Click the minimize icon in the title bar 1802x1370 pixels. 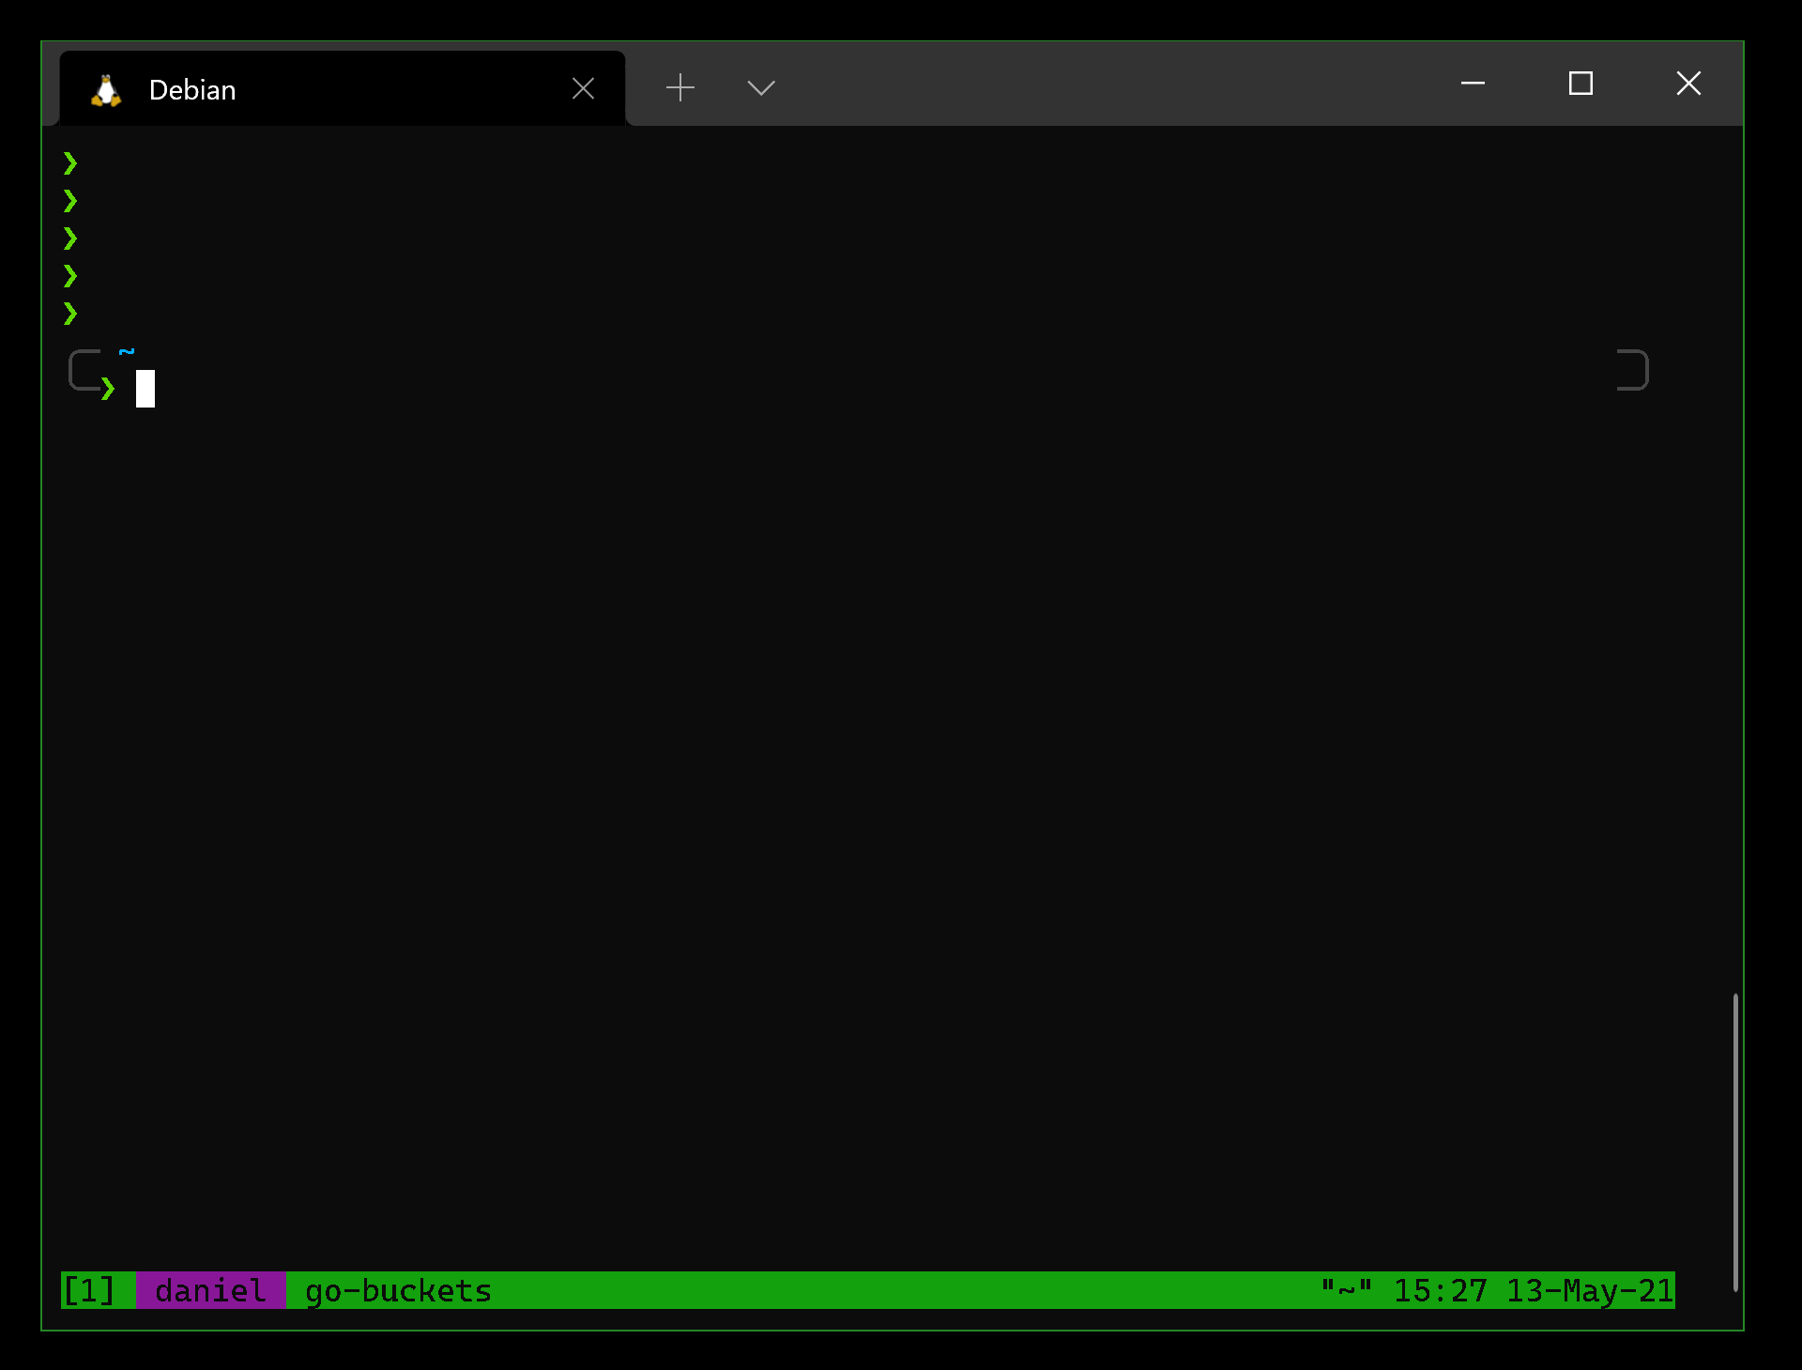coord(1472,84)
